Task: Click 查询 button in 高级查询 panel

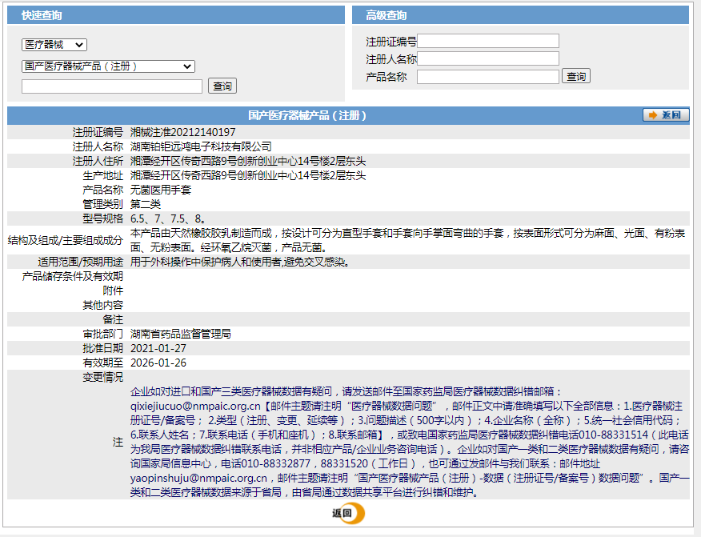Action: point(576,77)
